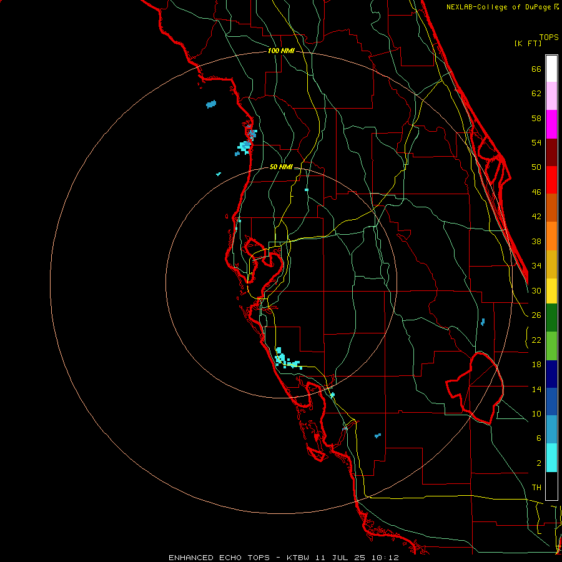Click the 66 legend value
The height and width of the screenshot is (562, 562).
[536, 69]
